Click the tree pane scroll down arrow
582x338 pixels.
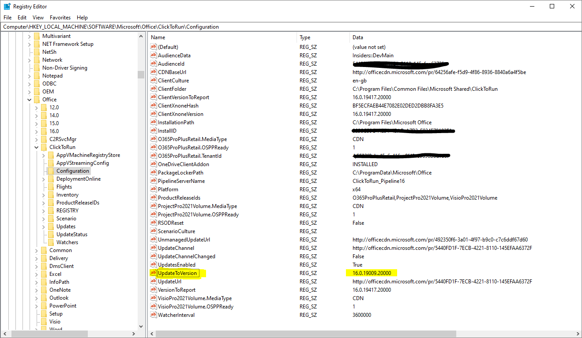pyautogui.click(x=141, y=327)
